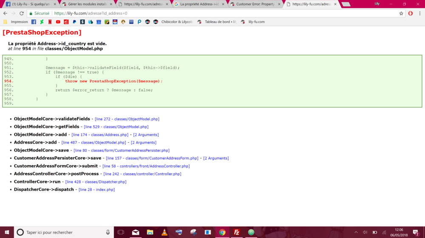This screenshot has width=425, height=238.
Task: Bookmark this page with the star
Action: pyautogui.click(x=401, y=13)
